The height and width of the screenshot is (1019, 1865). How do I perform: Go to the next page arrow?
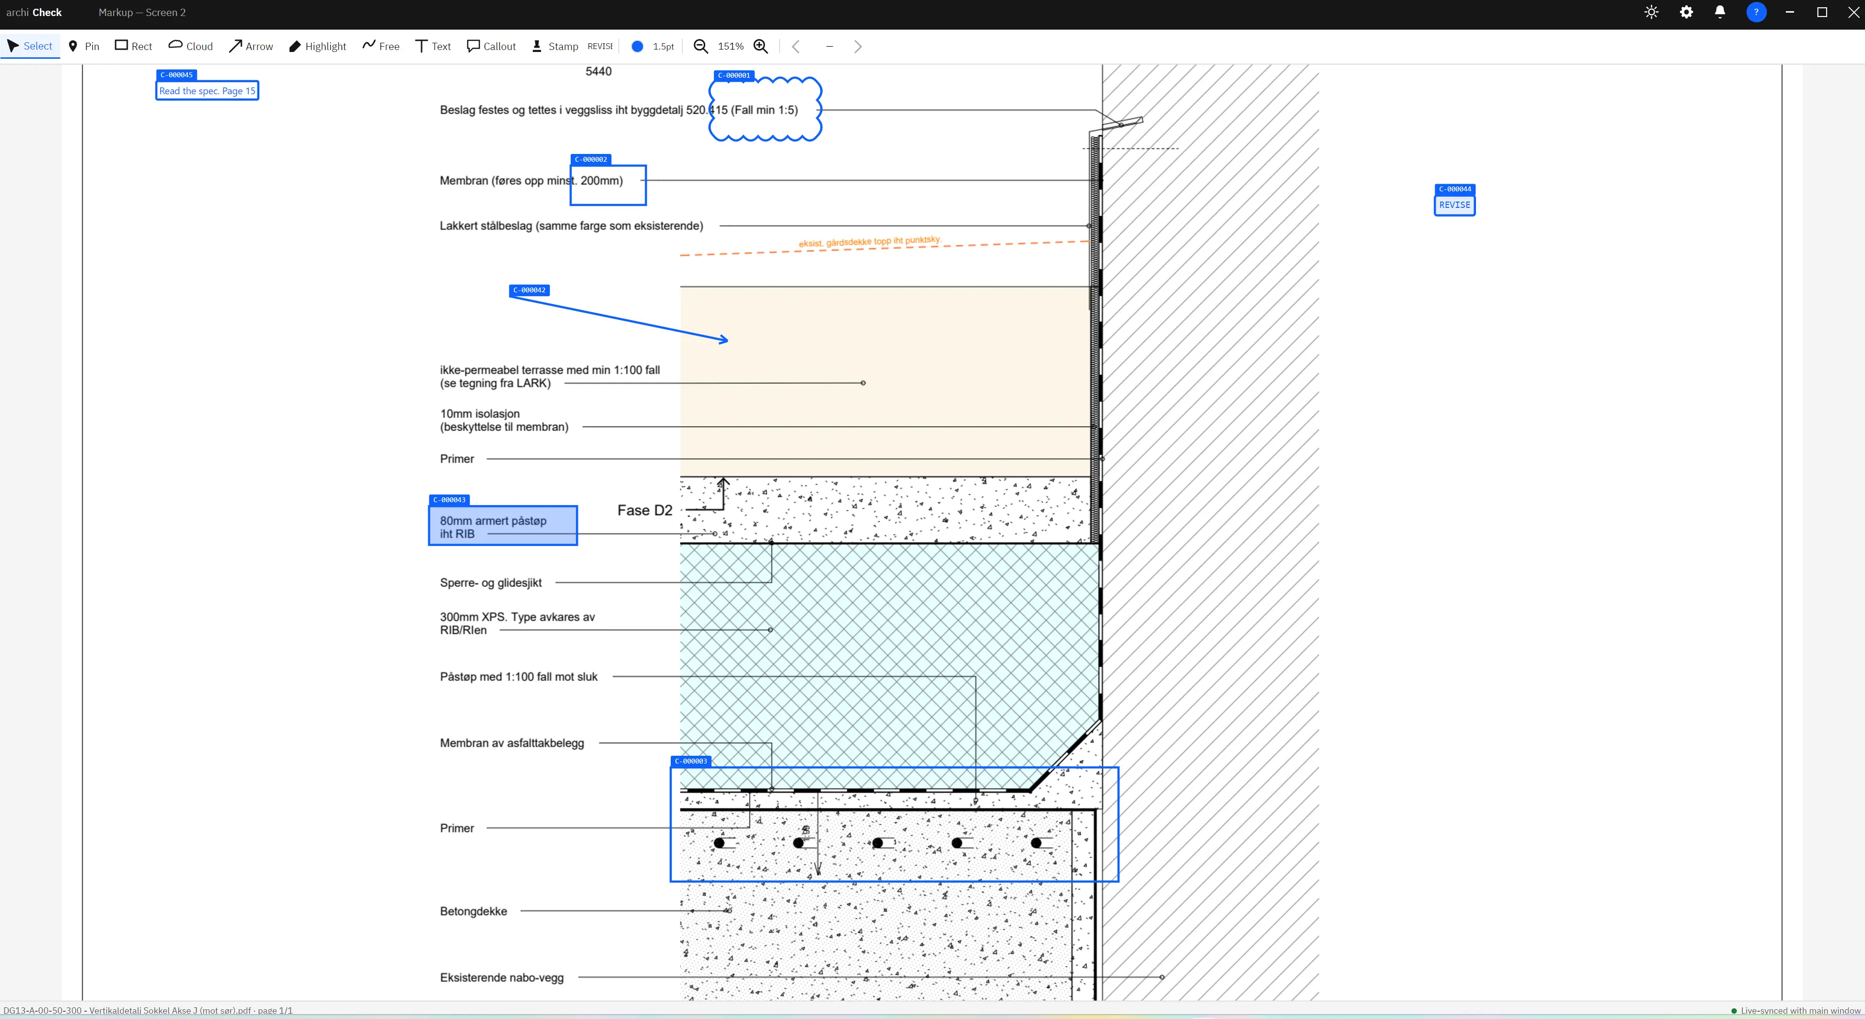pos(858,46)
